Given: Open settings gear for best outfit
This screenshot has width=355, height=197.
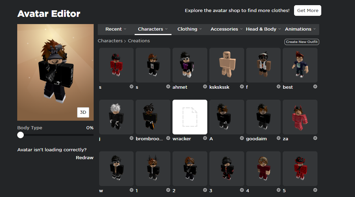Looking at the screenshot, I should point(315,87).
